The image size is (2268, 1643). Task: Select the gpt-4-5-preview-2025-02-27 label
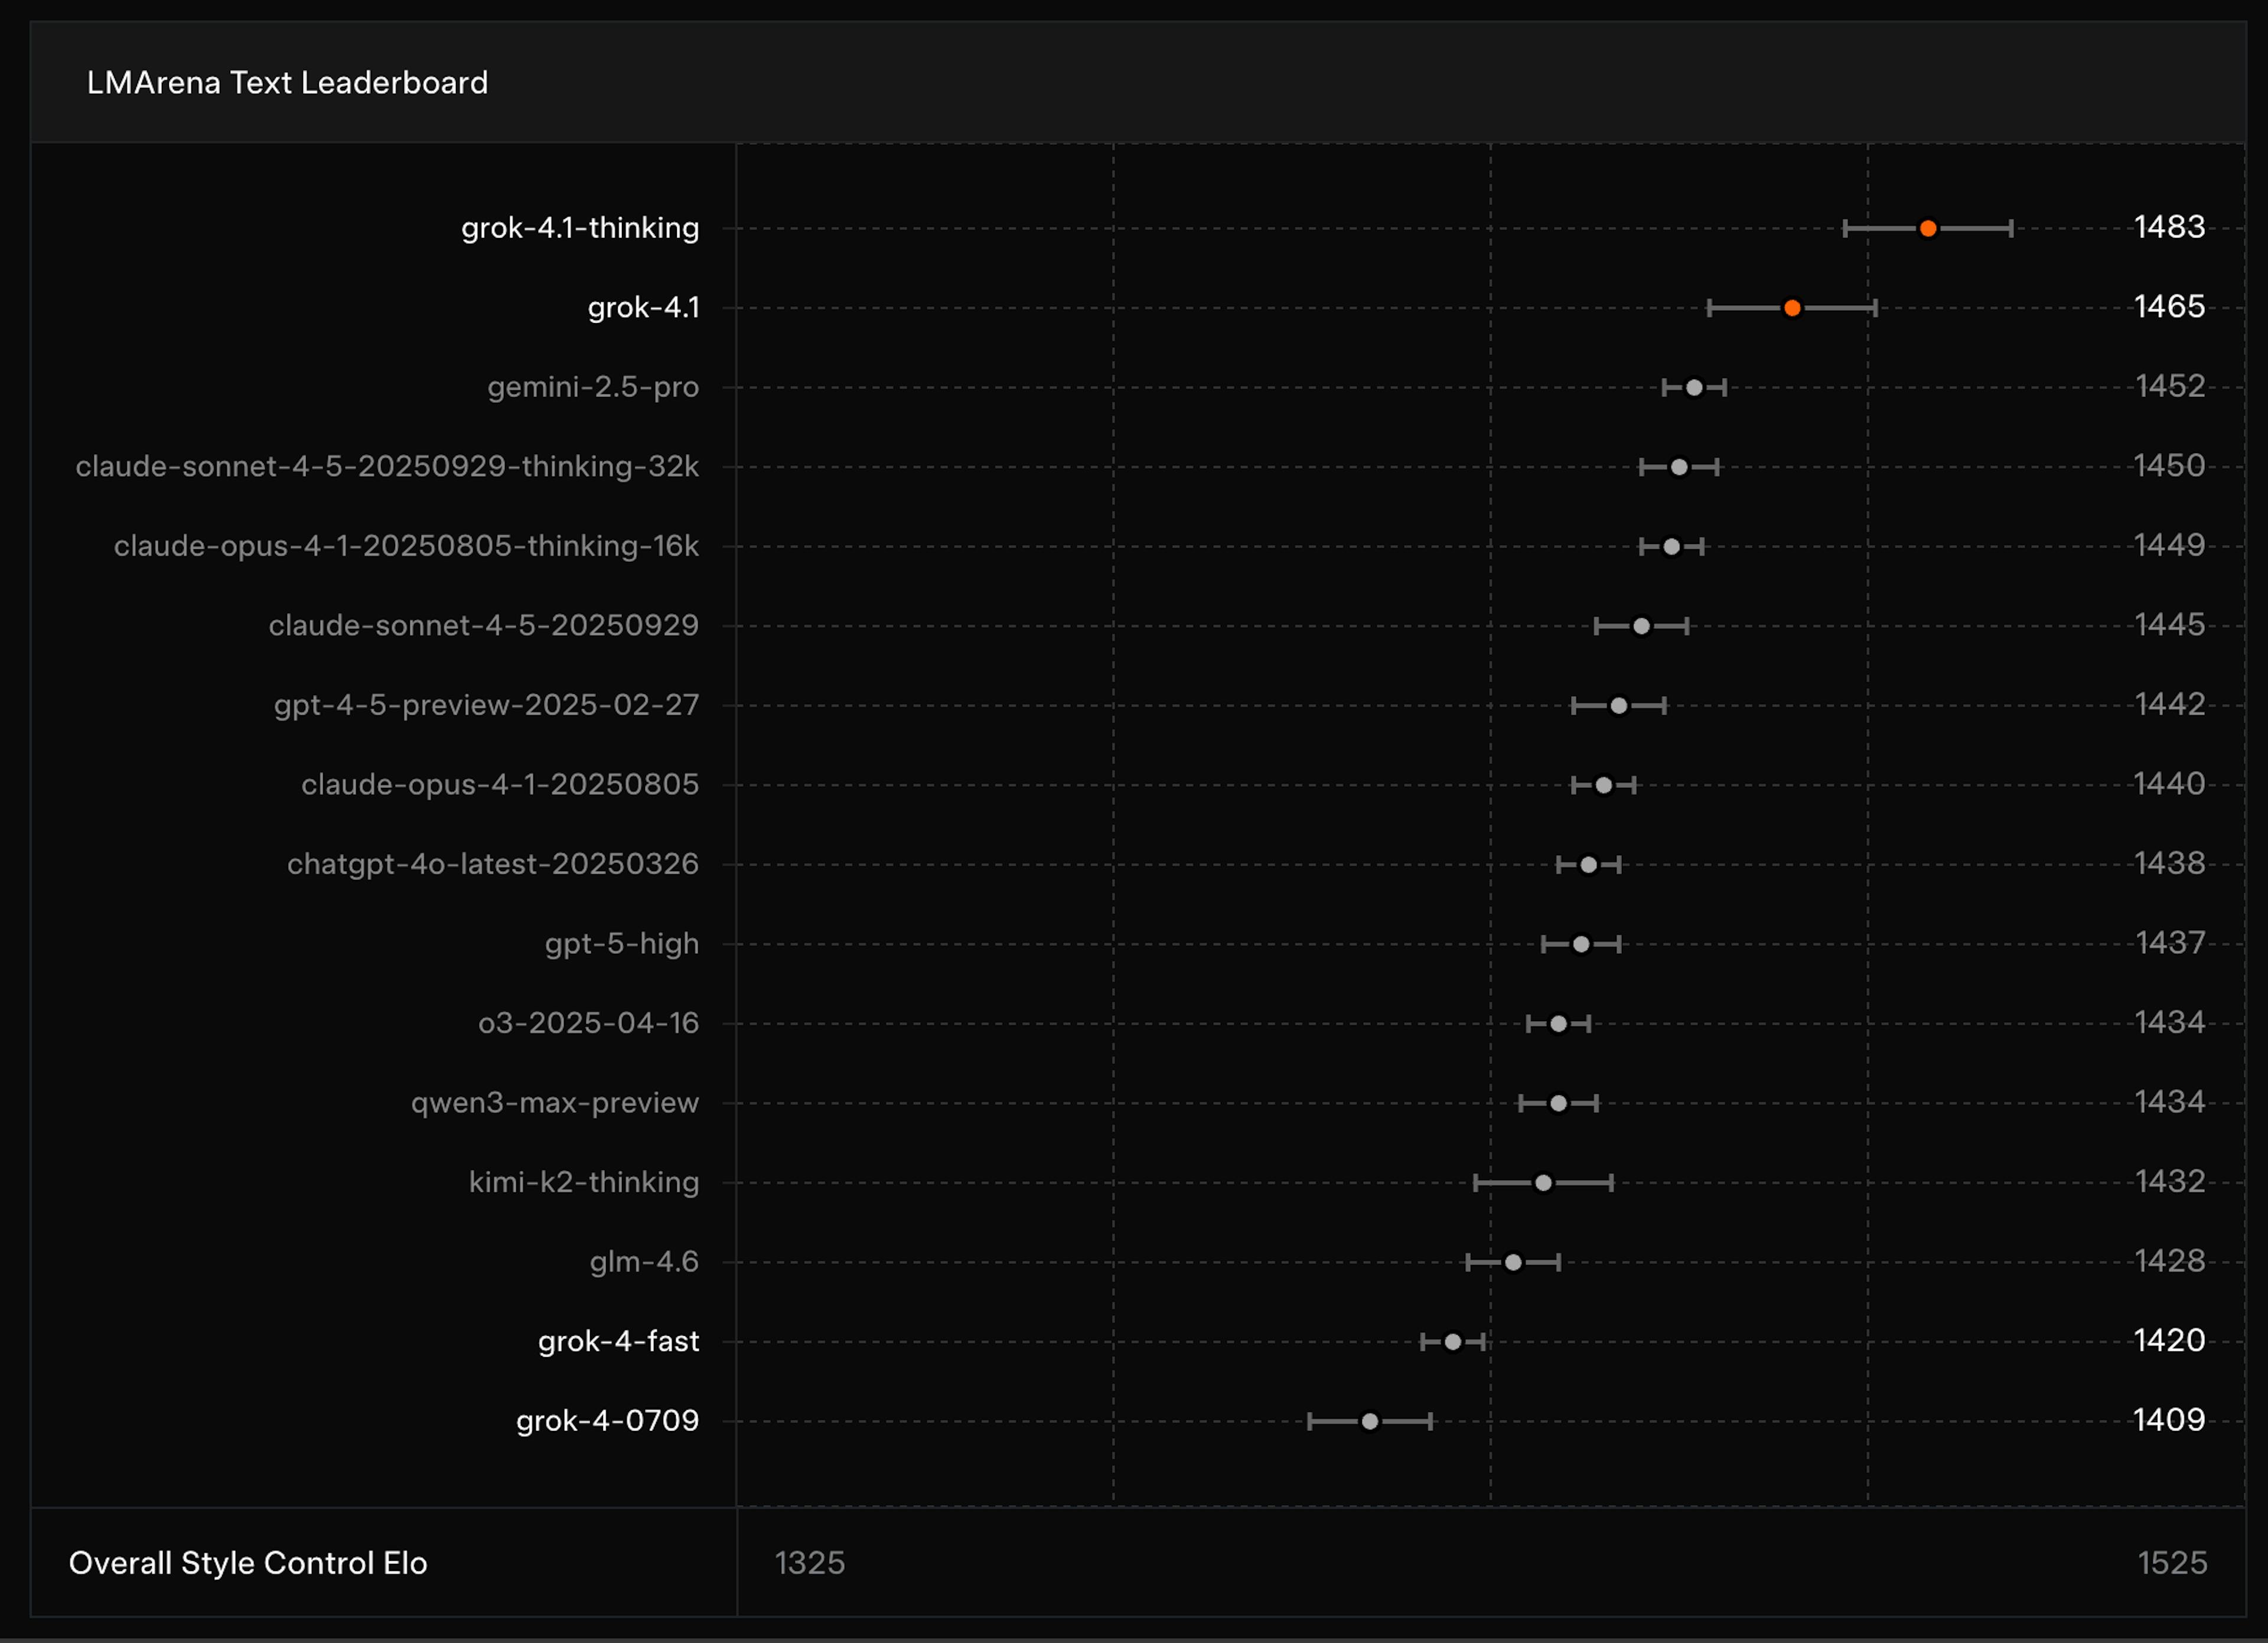tap(487, 704)
